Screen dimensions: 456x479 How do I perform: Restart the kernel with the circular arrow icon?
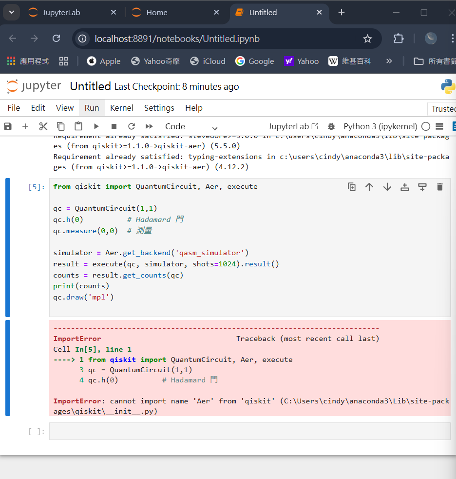point(132,126)
